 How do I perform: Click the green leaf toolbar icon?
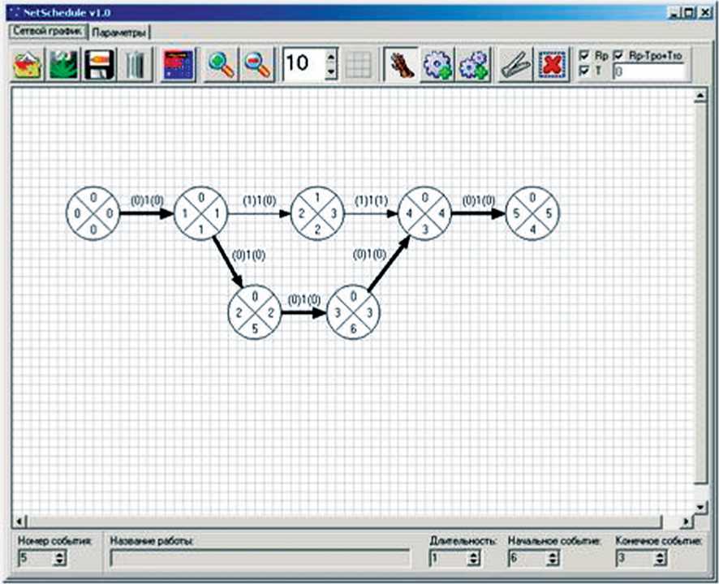click(63, 65)
